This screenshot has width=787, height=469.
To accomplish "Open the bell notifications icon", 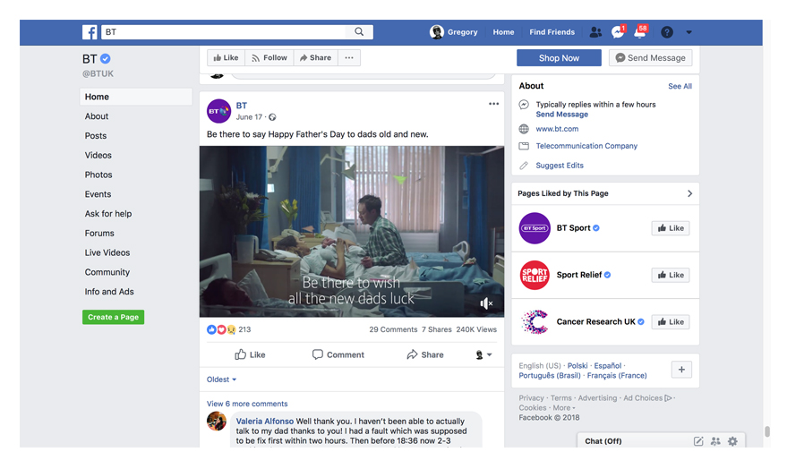I will coord(640,32).
